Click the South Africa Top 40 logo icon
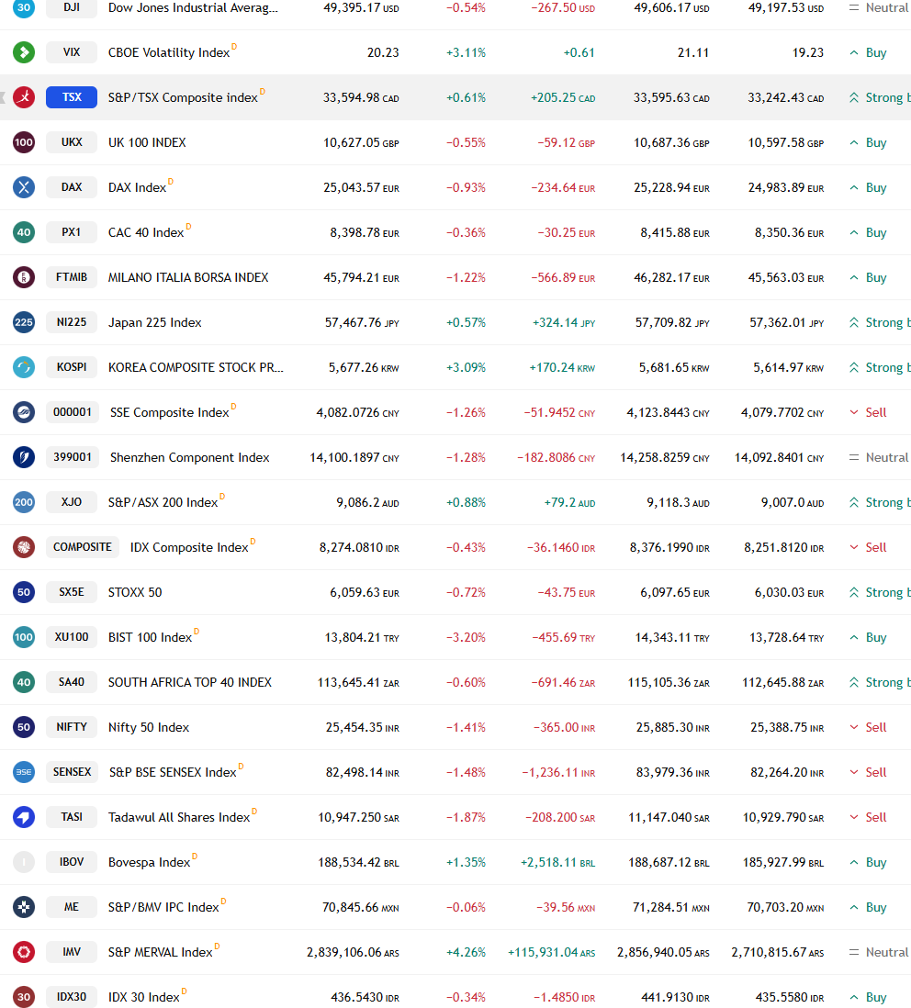Viewport: 911px width, 1008px height. coord(24,683)
